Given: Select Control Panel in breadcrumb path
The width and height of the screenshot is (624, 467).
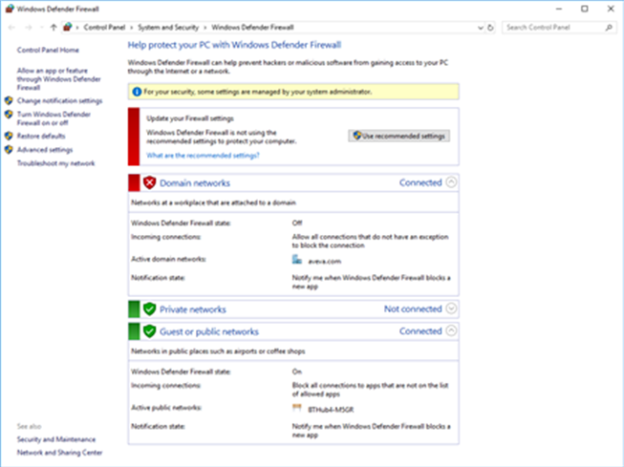Looking at the screenshot, I should tap(107, 28).
